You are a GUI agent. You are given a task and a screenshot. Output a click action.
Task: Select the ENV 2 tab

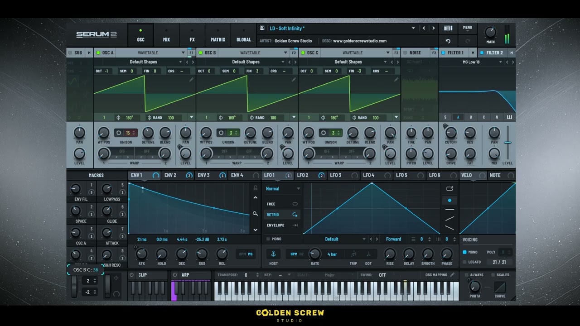click(x=177, y=175)
